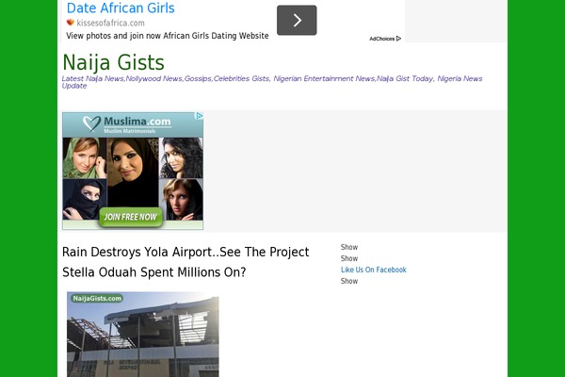Expand the first Show item in the sidebar
This screenshot has height=377, width=565.
349,247
